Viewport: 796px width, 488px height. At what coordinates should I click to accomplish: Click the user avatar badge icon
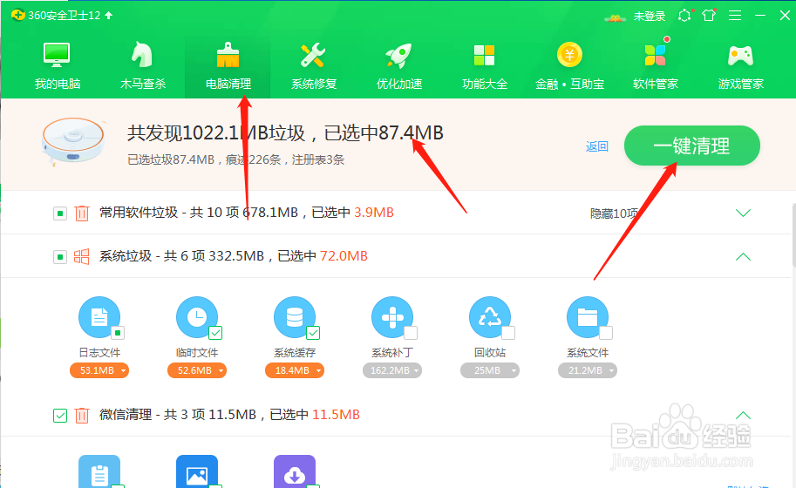[615, 18]
